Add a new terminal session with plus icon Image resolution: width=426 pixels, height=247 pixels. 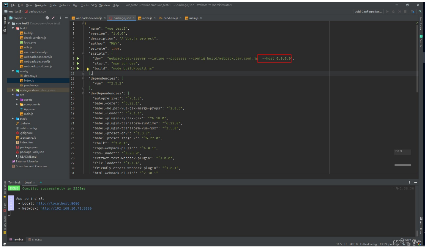(41, 182)
